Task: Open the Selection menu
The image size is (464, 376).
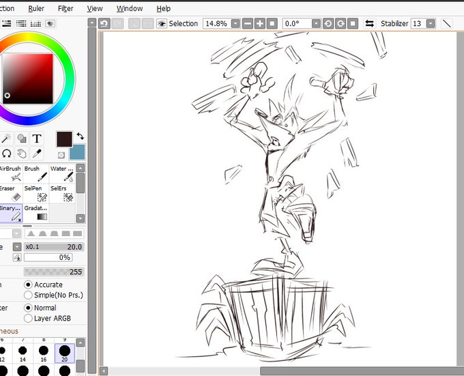Action: pos(7,9)
